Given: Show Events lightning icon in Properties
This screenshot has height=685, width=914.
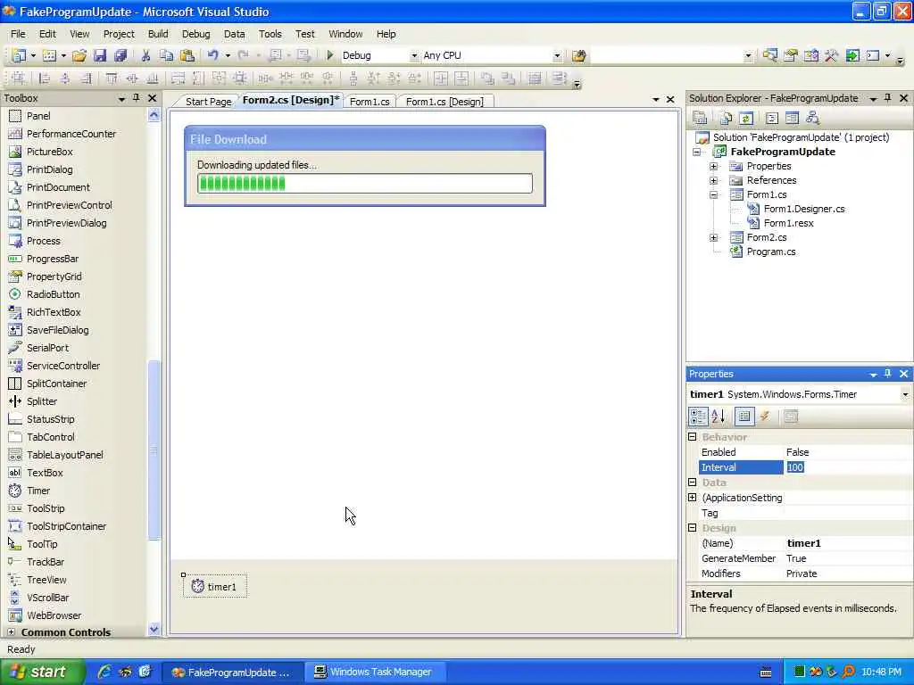Looking at the screenshot, I should (765, 417).
